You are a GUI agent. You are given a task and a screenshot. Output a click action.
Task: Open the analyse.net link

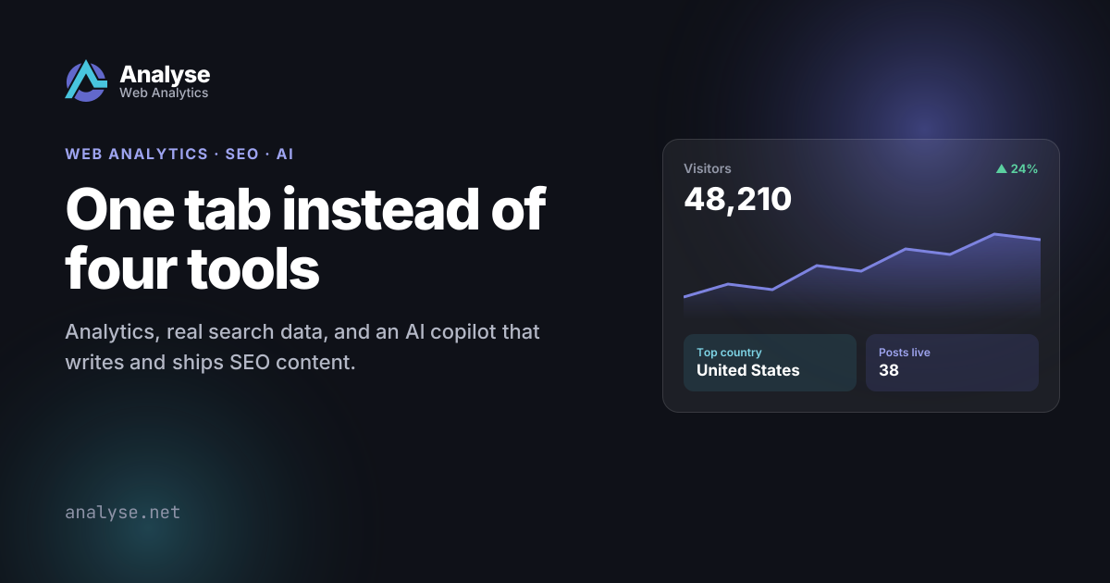(x=122, y=512)
